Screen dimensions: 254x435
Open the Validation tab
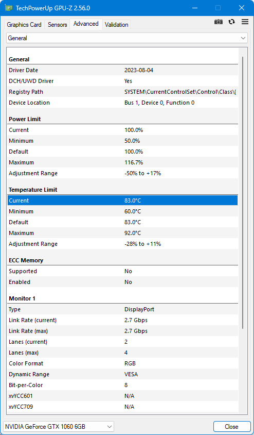pos(117,25)
